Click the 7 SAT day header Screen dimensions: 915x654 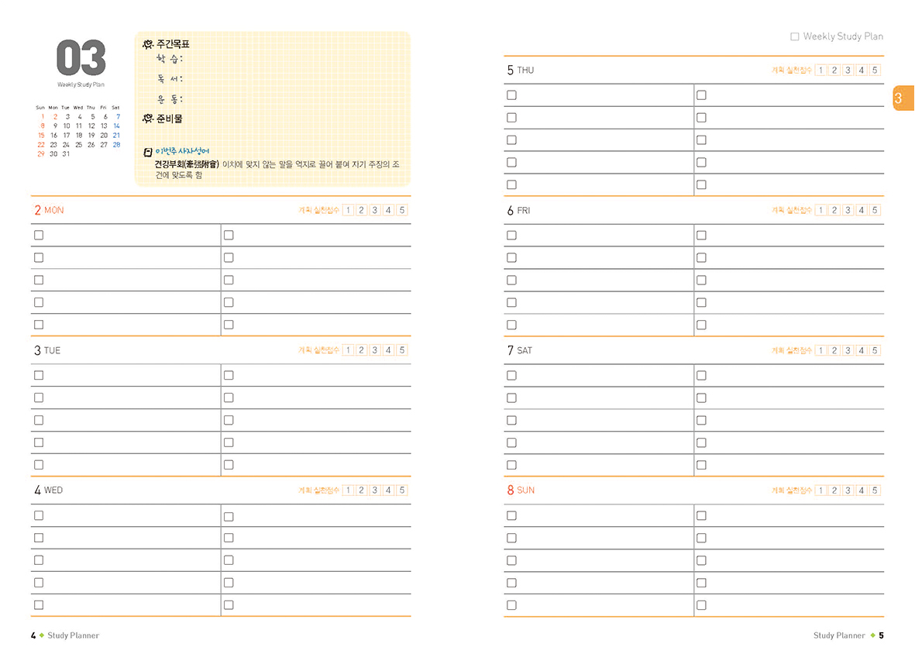pos(521,350)
